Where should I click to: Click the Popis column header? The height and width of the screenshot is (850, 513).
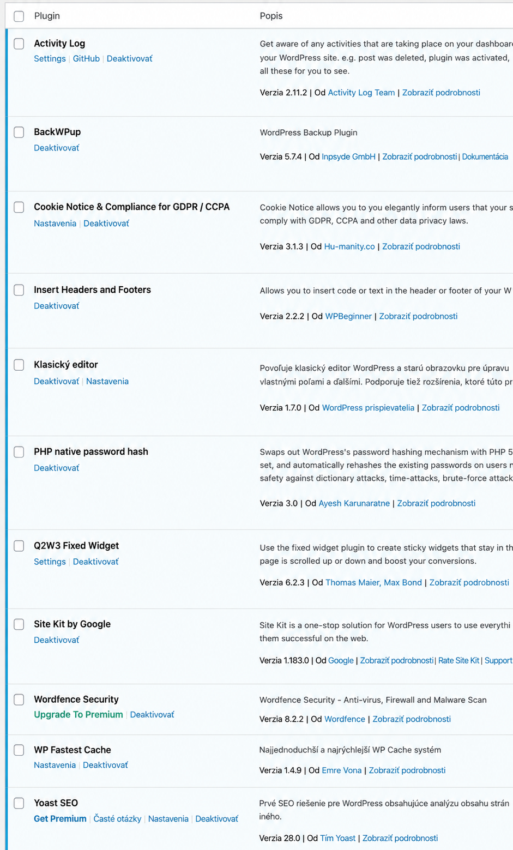(x=271, y=16)
